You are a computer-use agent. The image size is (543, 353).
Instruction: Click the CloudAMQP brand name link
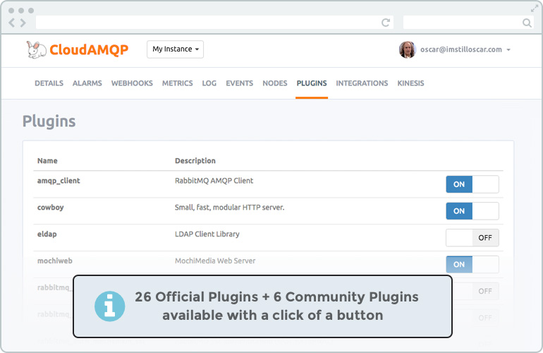click(89, 50)
